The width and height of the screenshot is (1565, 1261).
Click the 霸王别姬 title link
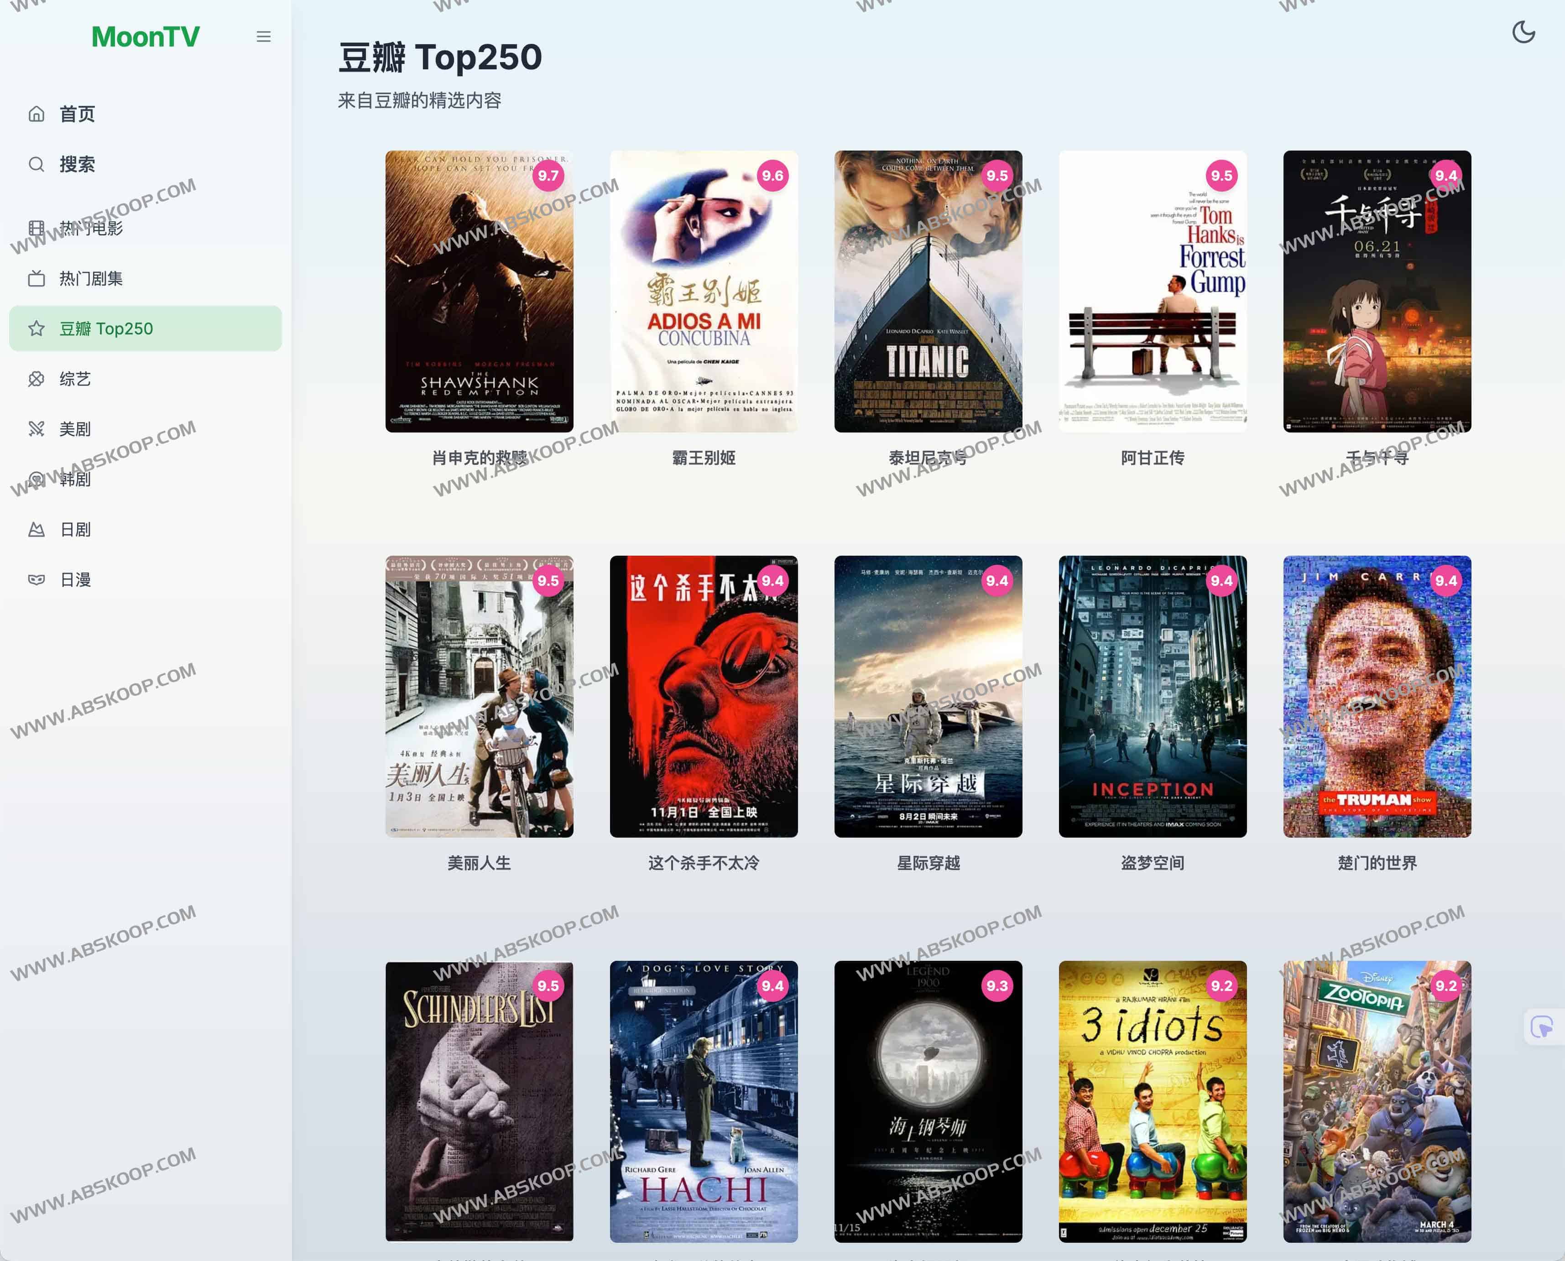[703, 458]
